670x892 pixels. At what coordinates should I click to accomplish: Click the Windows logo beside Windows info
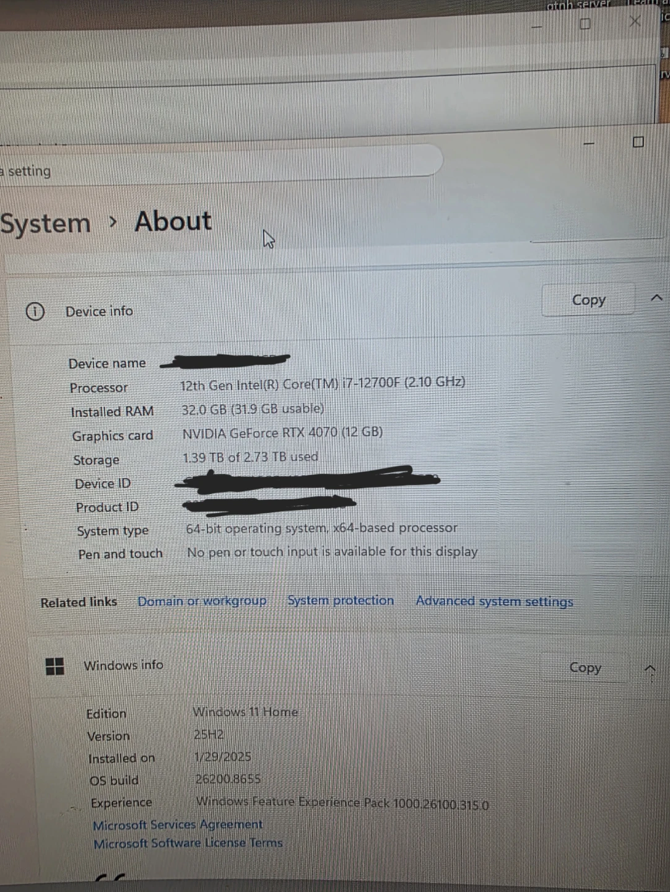click(x=55, y=667)
